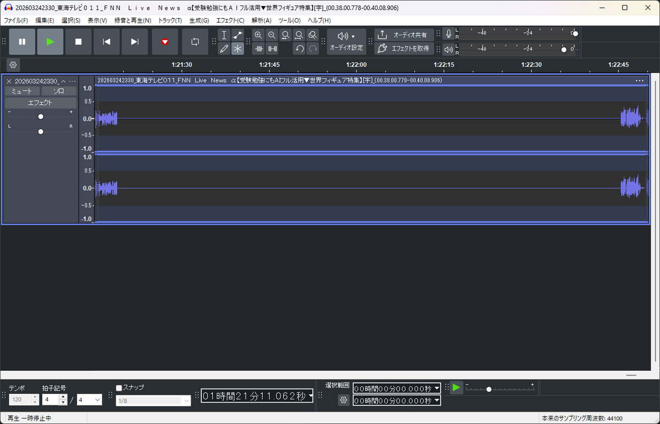Viewport: 660px width, 424px height.
Task: Open timeline options gear icon
Action: tap(13, 64)
